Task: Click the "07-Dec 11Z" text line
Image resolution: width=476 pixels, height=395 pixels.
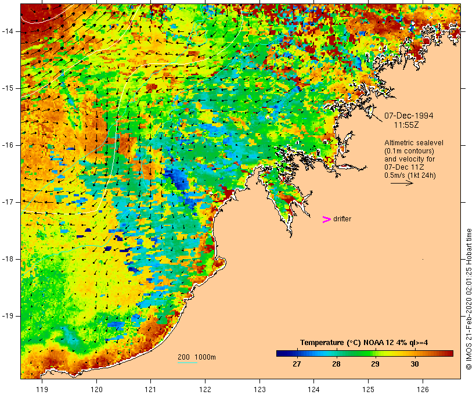Action: tap(404, 167)
